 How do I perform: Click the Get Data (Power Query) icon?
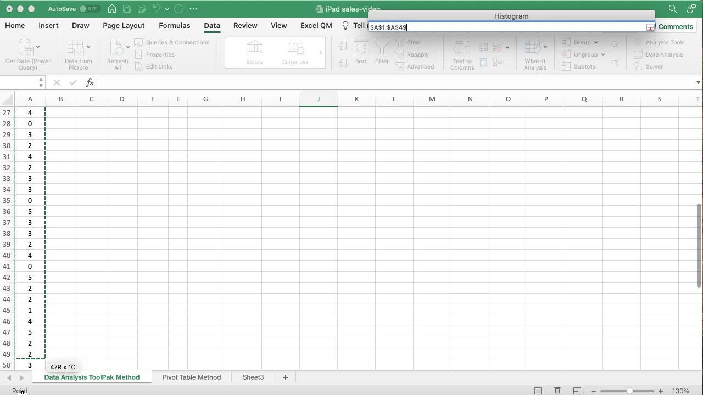(26, 48)
